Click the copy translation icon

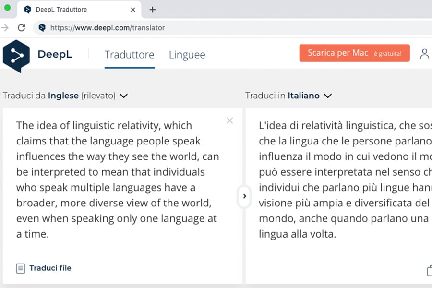click(429, 271)
